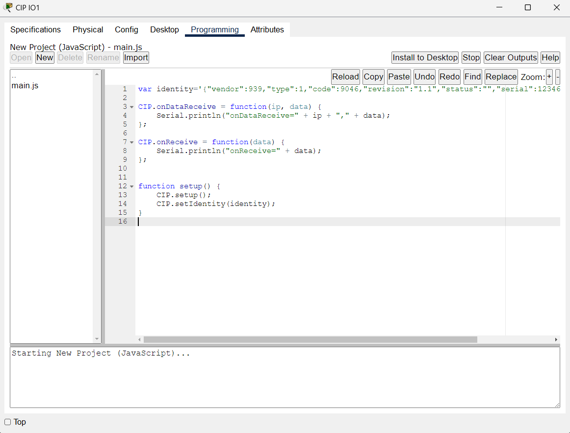Select main.js in the file list
Screen dimensions: 570x433
tap(25, 86)
